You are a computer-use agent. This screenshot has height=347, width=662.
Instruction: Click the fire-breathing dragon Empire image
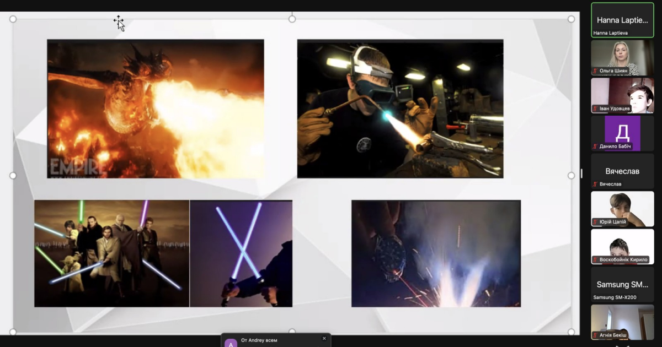(x=155, y=109)
